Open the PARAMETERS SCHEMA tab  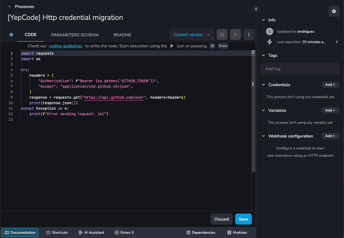pos(75,35)
